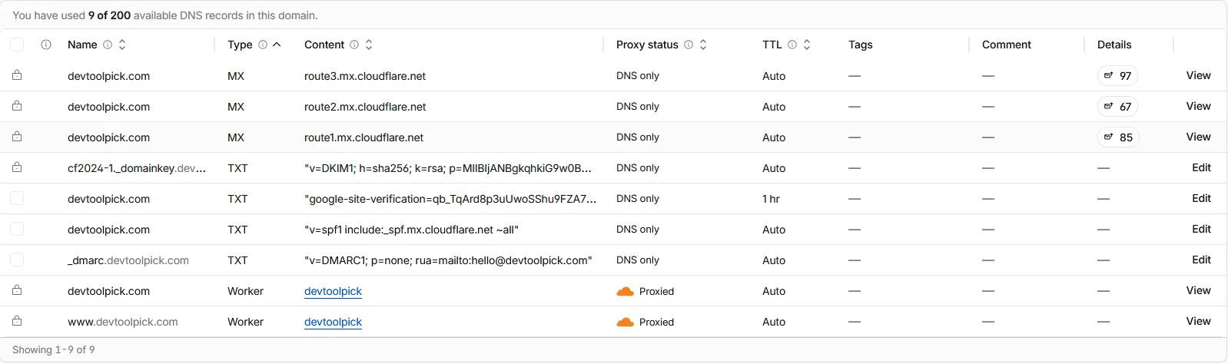The image size is (1228, 364).
Task: Click the orange cloud icon for devtoolpick.com Worker
Action: click(626, 291)
